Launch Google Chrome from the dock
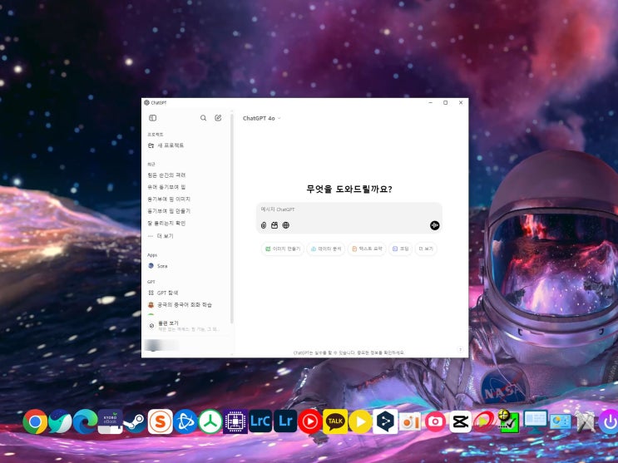 (x=35, y=421)
